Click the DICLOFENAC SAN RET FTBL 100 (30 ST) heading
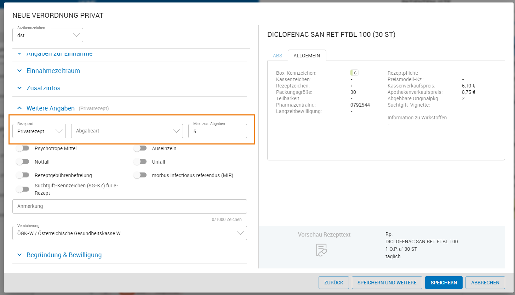 tap(331, 34)
